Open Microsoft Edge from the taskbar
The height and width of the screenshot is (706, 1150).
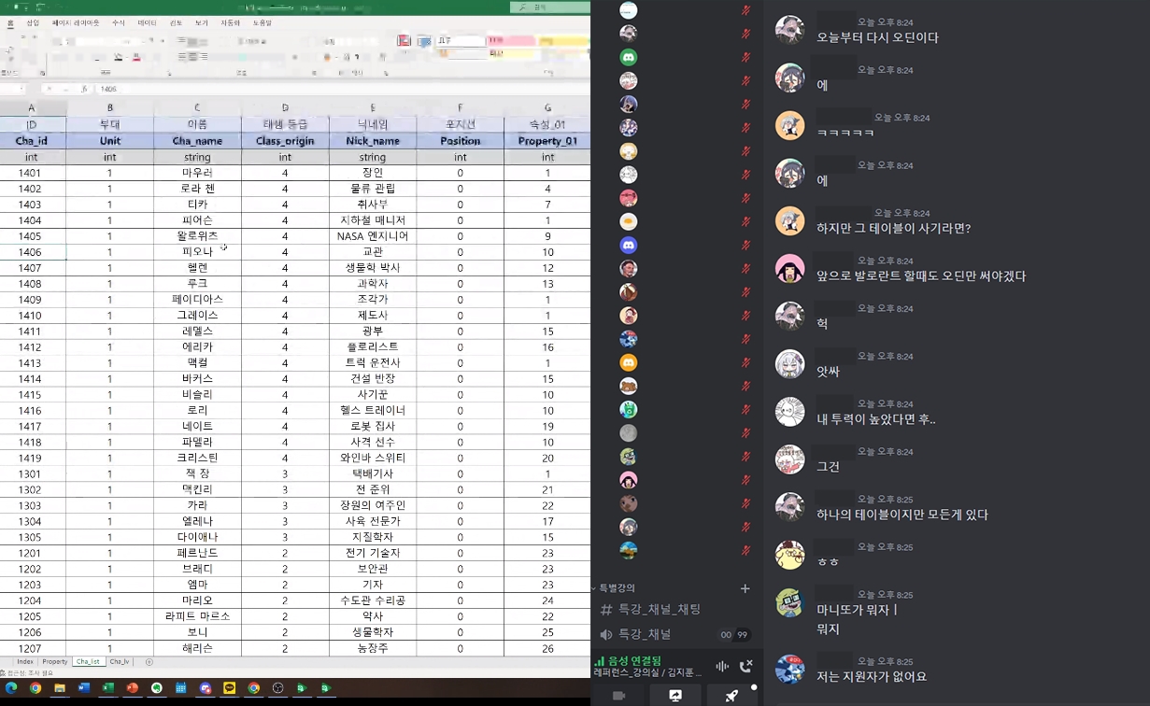coord(11,688)
